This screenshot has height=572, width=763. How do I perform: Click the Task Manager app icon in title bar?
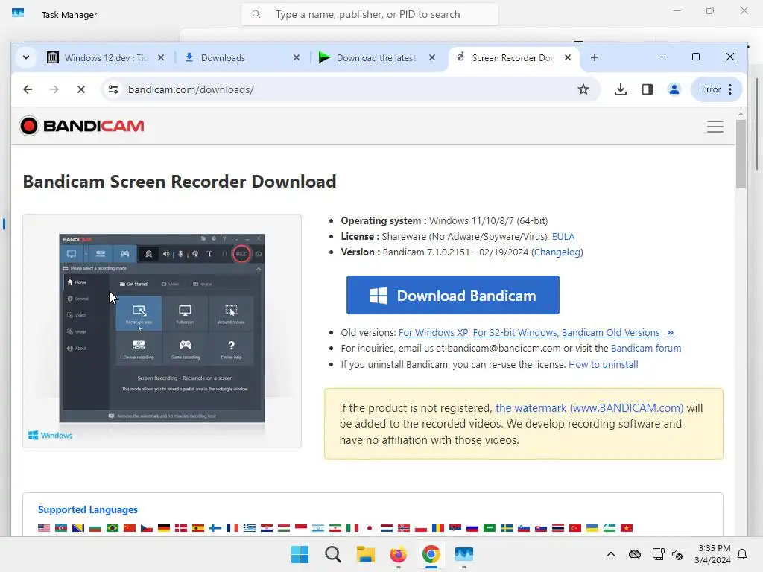click(x=18, y=13)
